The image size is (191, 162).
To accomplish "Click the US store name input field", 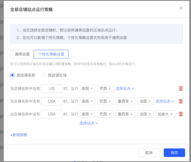I will click(x=52, y=88).
